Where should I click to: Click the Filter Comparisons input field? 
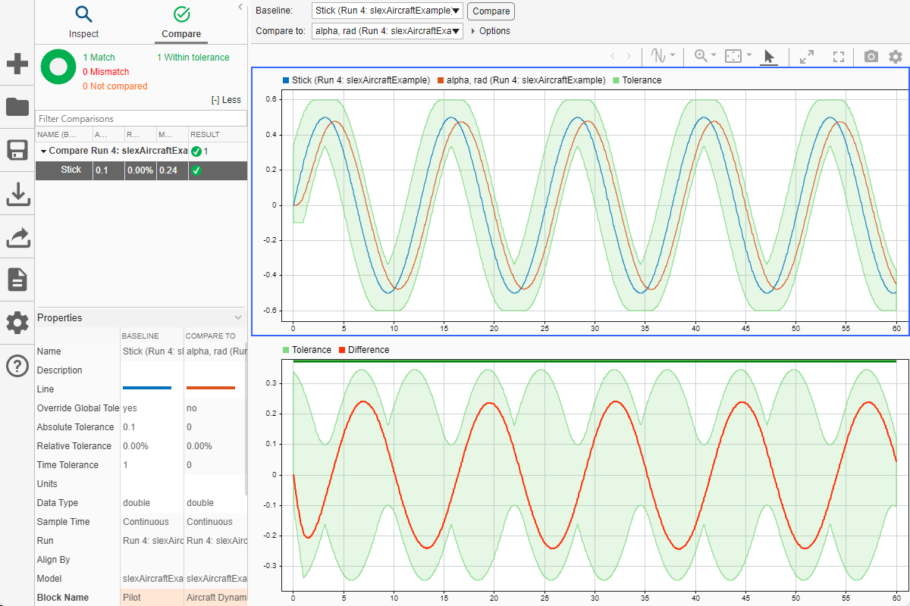(140, 118)
